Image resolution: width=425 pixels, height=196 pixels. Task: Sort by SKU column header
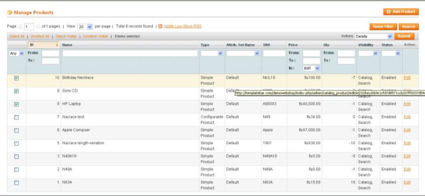pos(266,45)
